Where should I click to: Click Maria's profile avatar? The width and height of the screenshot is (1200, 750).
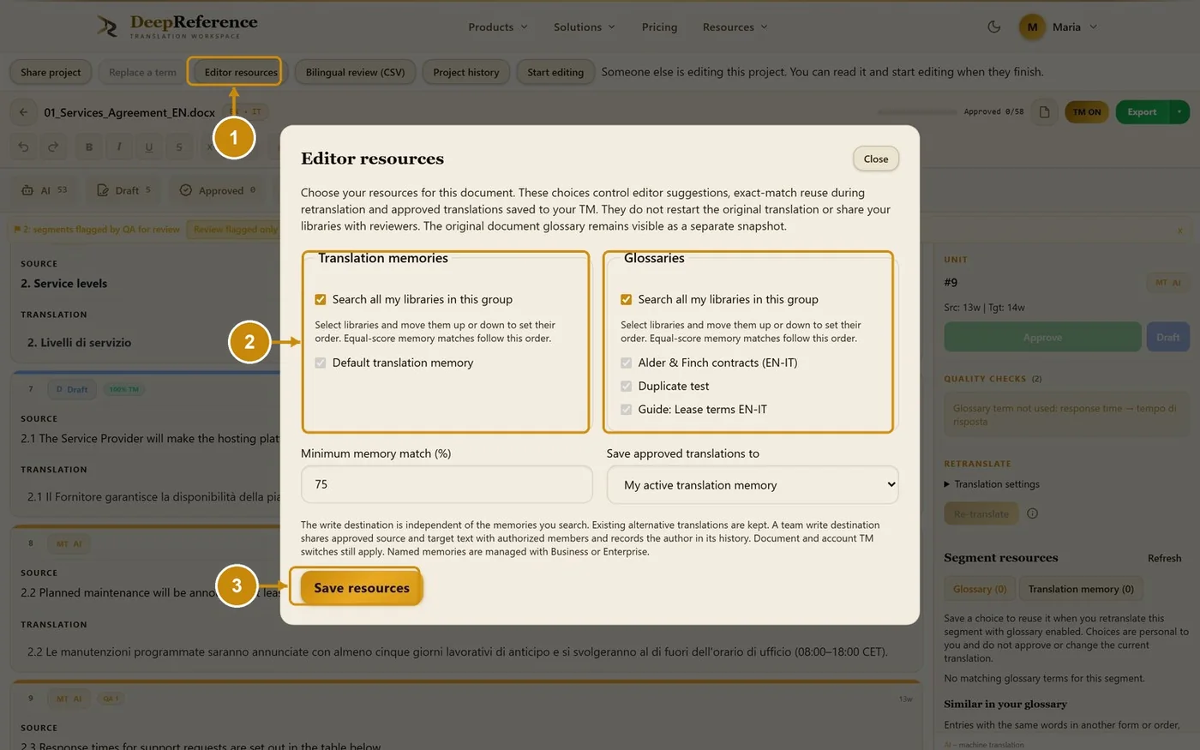click(1032, 27)
